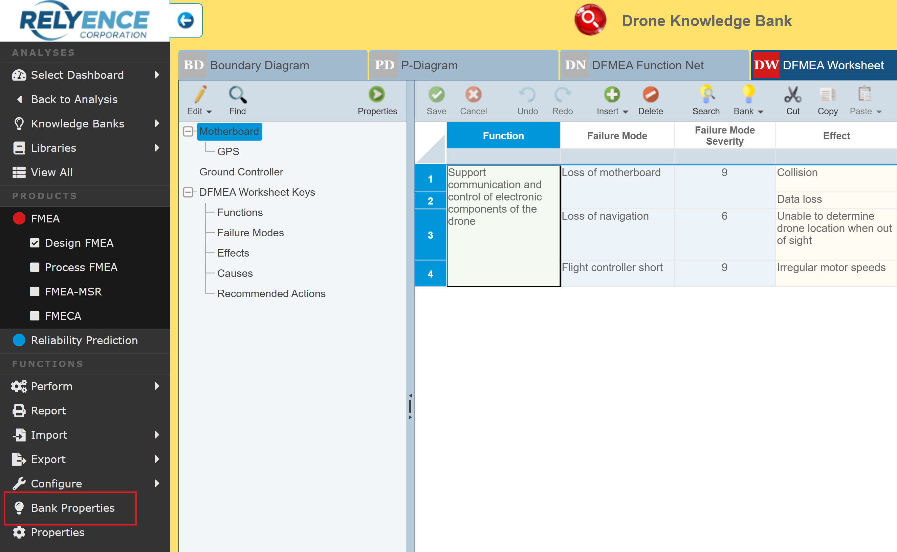897x552 pixels.
Task: Click the green Save checkmark icon
Action: [436, 95]
